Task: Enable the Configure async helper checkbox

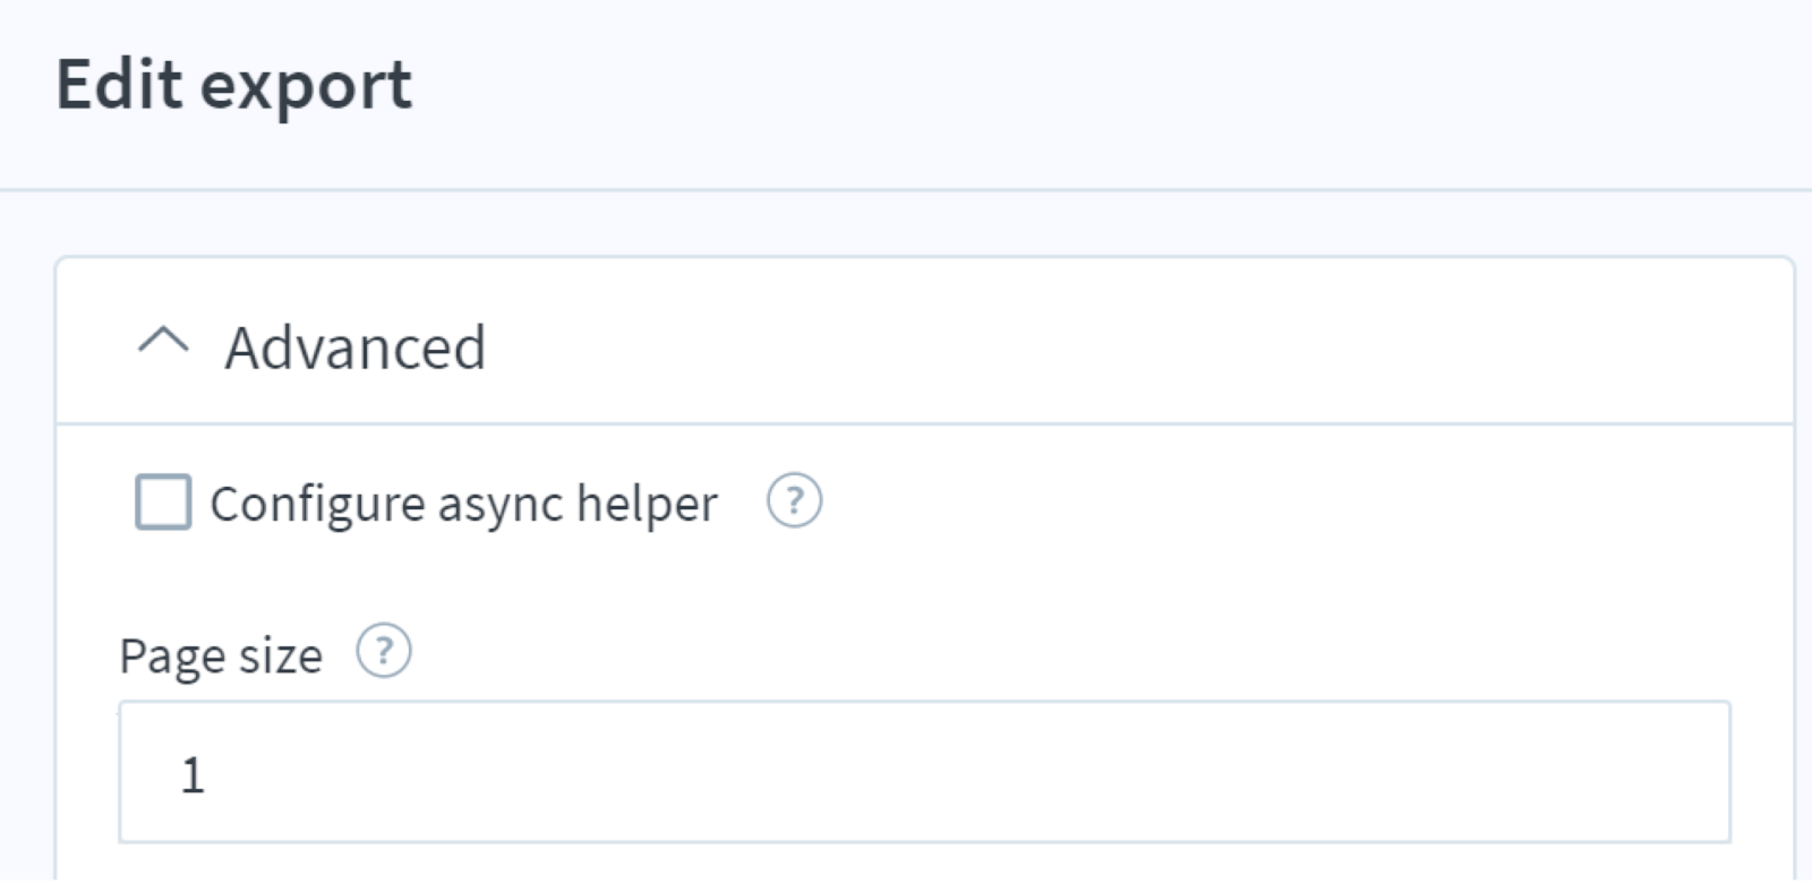Action: point(163,502)
